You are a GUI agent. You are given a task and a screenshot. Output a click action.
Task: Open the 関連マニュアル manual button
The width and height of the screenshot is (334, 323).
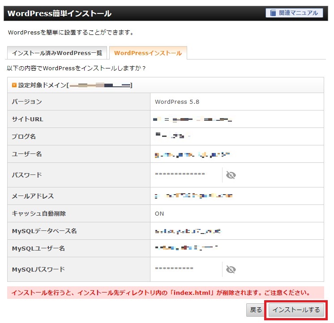(x=294, y=13)
